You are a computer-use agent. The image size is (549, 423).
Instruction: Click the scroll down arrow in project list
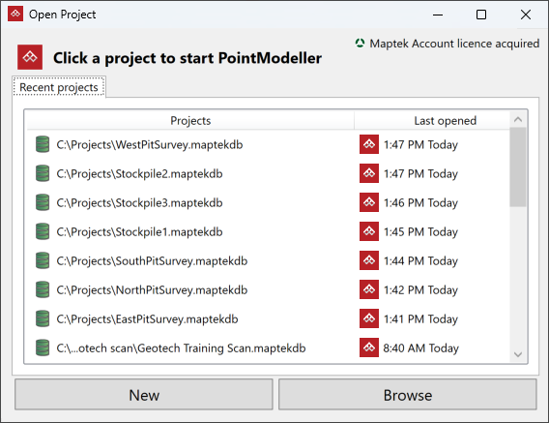click(x=518, y=354)
